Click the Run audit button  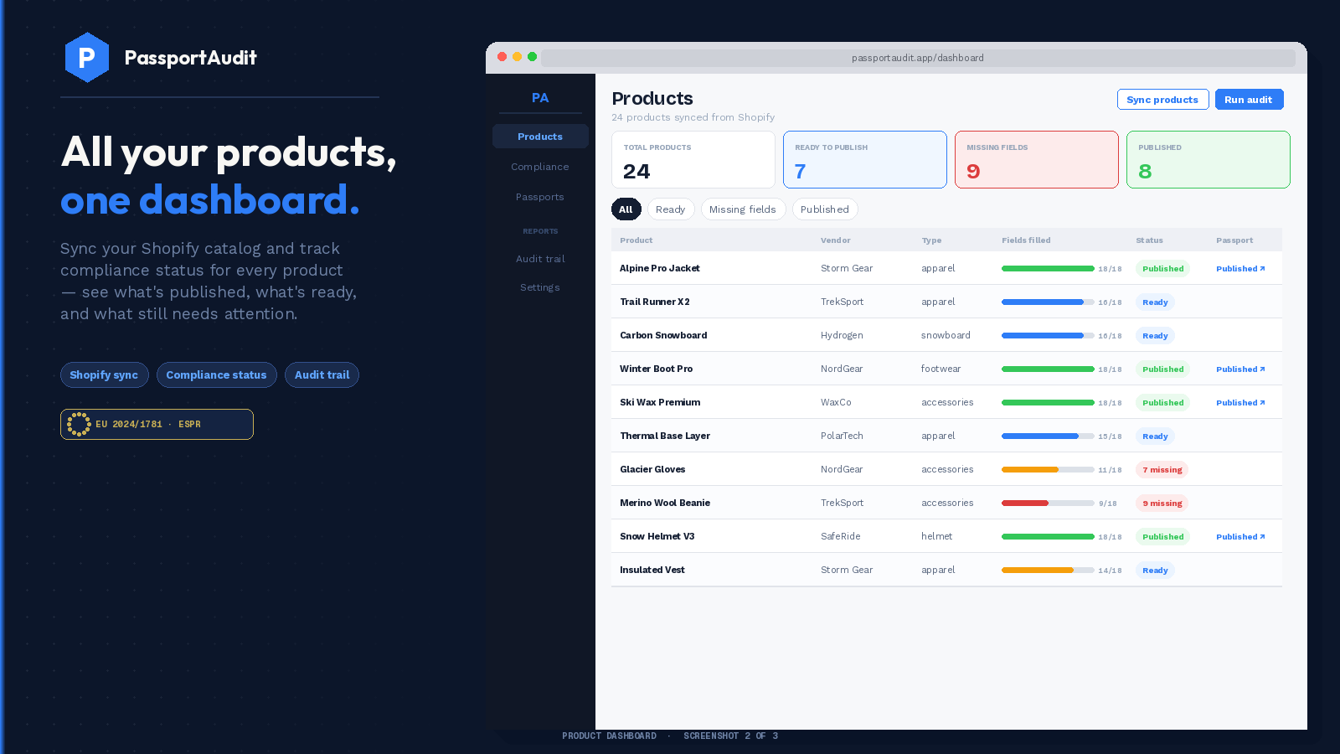(1249, 100)
